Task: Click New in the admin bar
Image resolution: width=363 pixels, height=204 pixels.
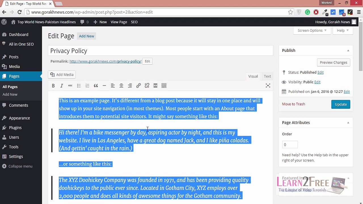Action: pyautogui.click(x=100, y=22)
